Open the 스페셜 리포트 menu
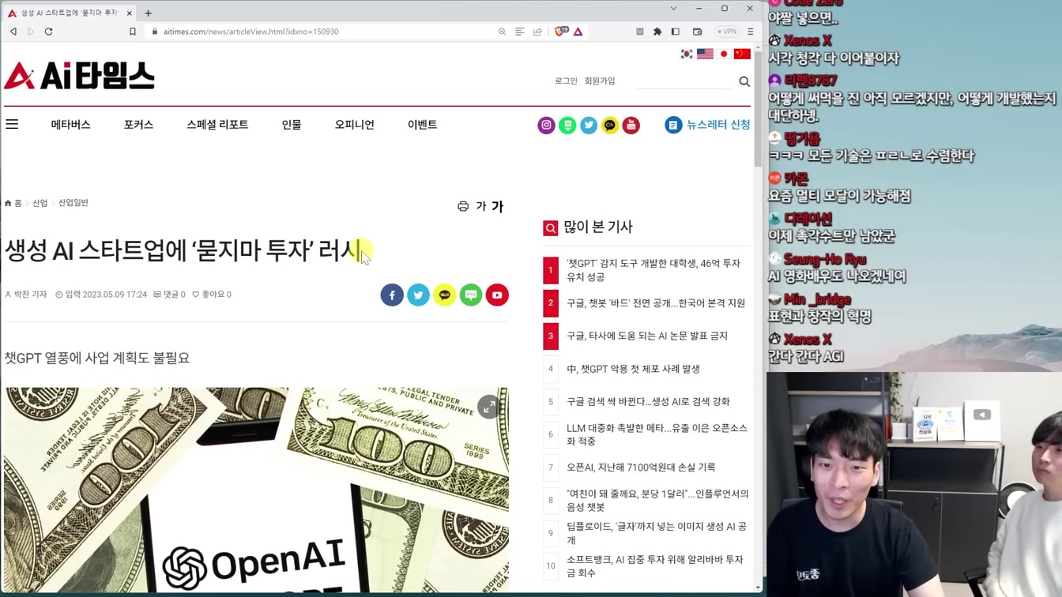 click(217, 125)
